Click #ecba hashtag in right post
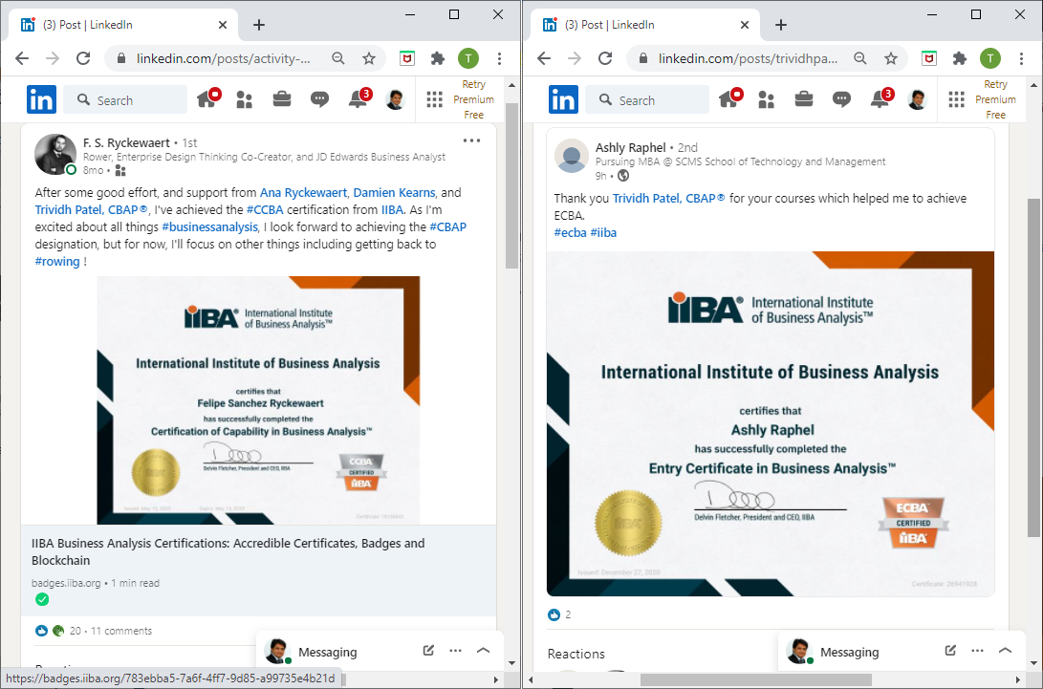Screen dimensions: 1043x689 tap(570, 233)
